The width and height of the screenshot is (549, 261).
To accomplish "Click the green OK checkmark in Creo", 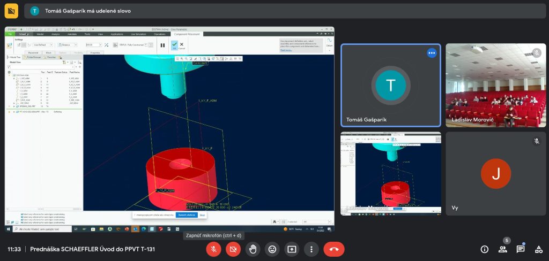I will (x=173, y=45).
